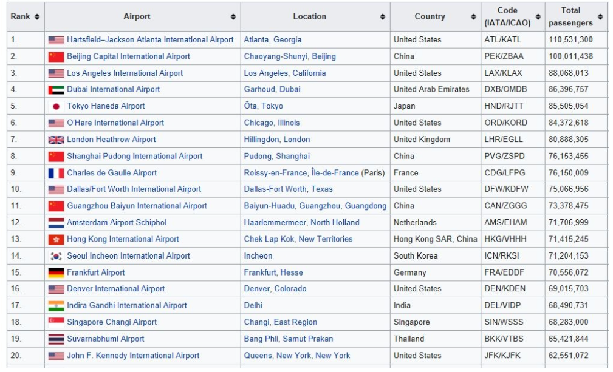Open Singapore Changi Airport link
Image resolution: width=613 pixels, height=372 pixels.
(111, 322)
